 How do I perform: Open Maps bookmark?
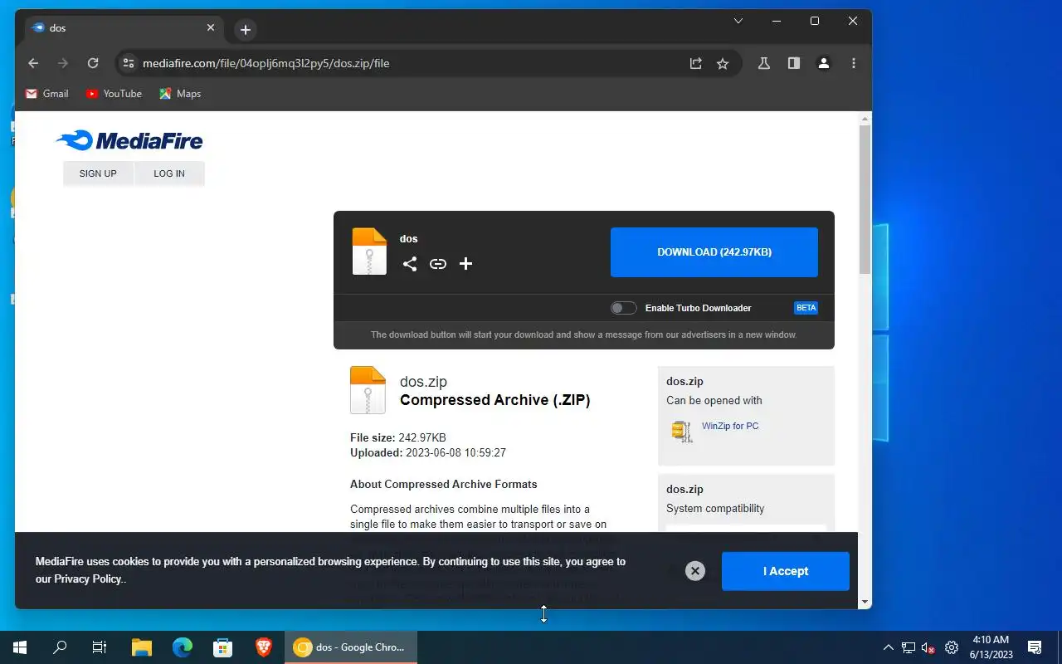pyautogui.click(x=180, y=94)
